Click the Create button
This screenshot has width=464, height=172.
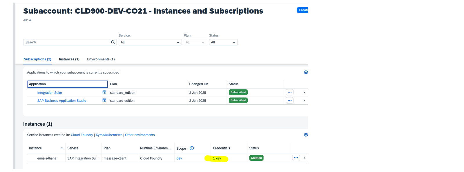pos(302,10)
